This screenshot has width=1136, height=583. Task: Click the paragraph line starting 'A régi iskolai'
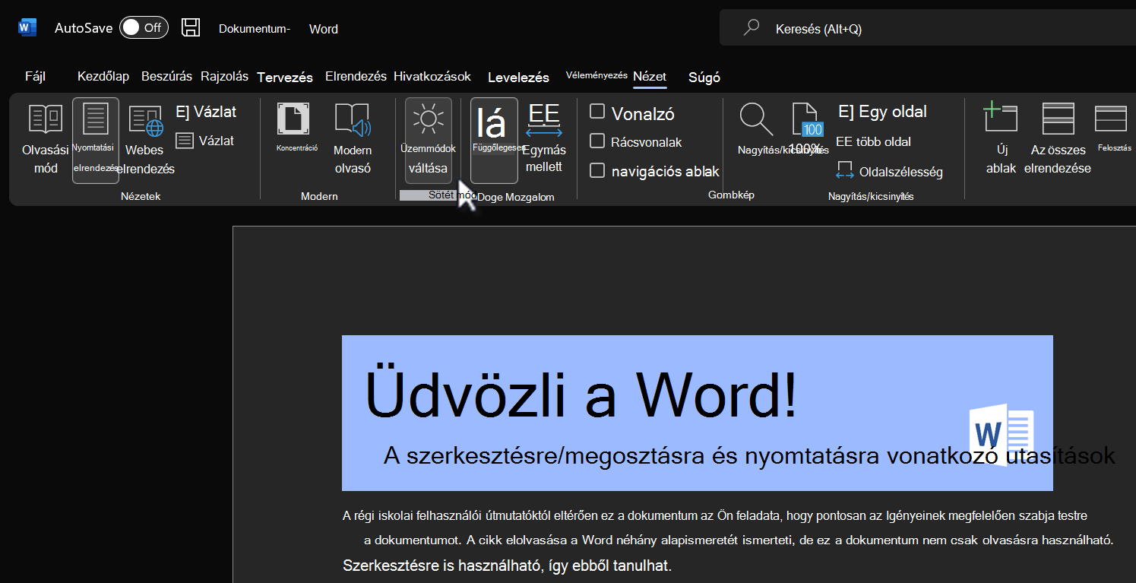(715, 516)
